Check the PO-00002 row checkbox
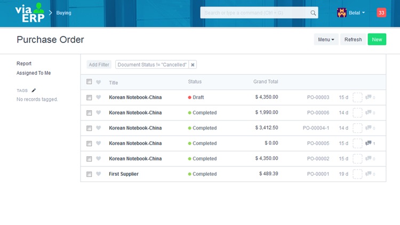This screenshot has width=400, height=225. pos(89,159)
